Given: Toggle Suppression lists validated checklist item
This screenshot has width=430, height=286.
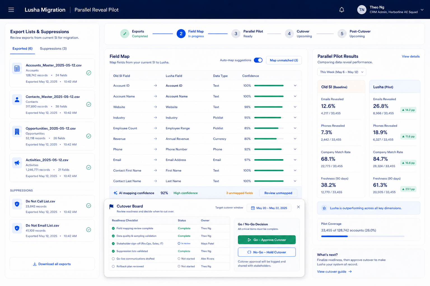Looking at the screenshot, I should [113, 251].
